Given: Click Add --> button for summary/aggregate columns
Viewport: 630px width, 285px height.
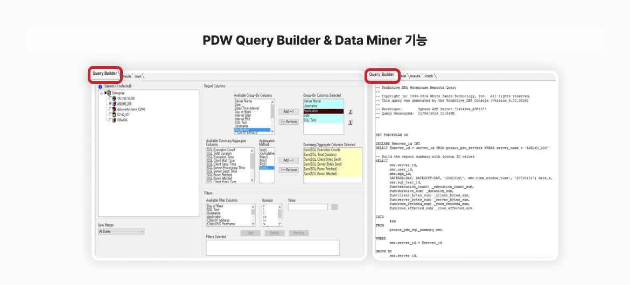Looking at the screenshot, I should [x=289, y=160].
